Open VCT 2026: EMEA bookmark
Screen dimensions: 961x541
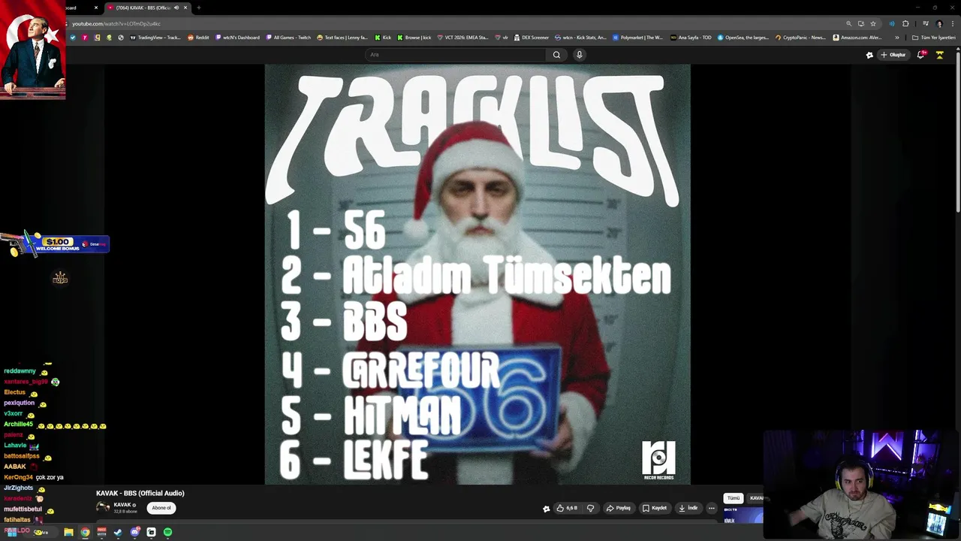(462, 38)
